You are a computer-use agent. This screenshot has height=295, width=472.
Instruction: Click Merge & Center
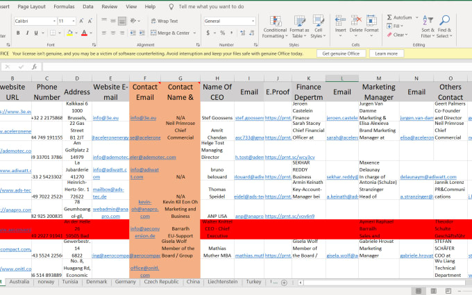pos(170,33)
